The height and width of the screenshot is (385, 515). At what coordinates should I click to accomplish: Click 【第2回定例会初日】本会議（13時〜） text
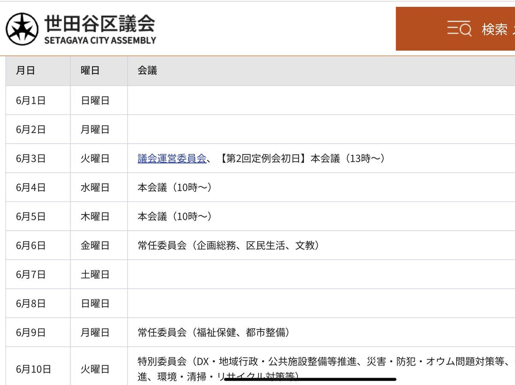pos(302,159)
